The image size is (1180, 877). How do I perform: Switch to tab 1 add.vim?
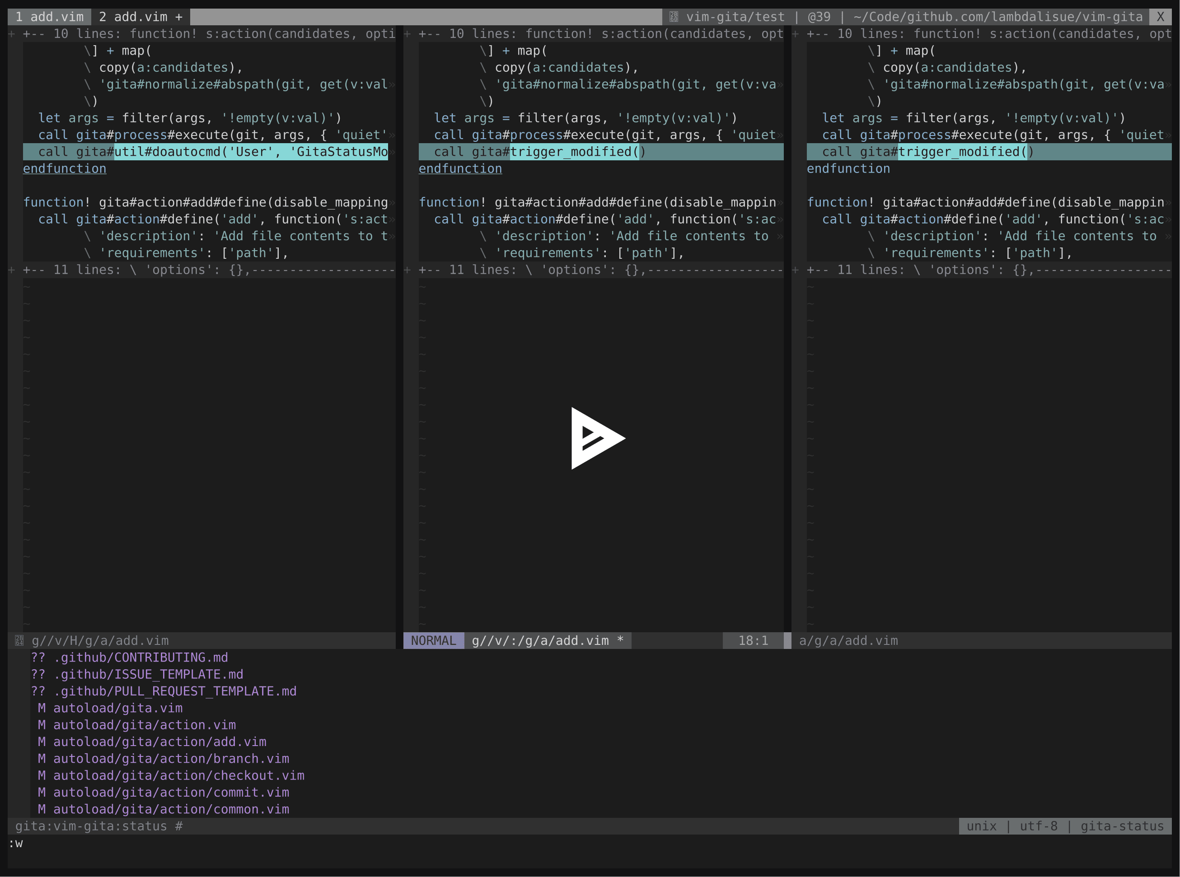[x=49, y=17]
